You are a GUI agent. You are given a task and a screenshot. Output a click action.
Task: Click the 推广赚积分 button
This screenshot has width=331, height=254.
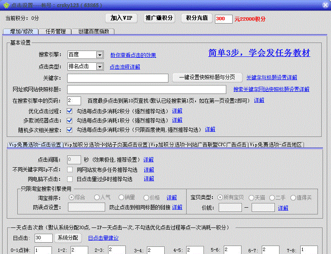coord(159,18)
